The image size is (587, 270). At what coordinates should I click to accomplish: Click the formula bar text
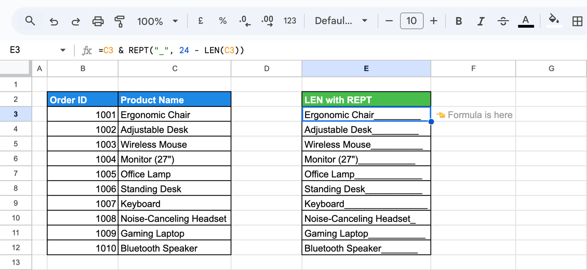pos(171,50)
